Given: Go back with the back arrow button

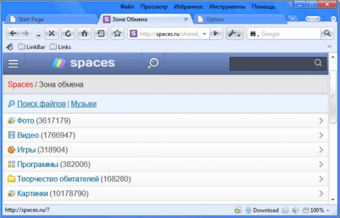Looking at the screenshot, I should [13, 33].
